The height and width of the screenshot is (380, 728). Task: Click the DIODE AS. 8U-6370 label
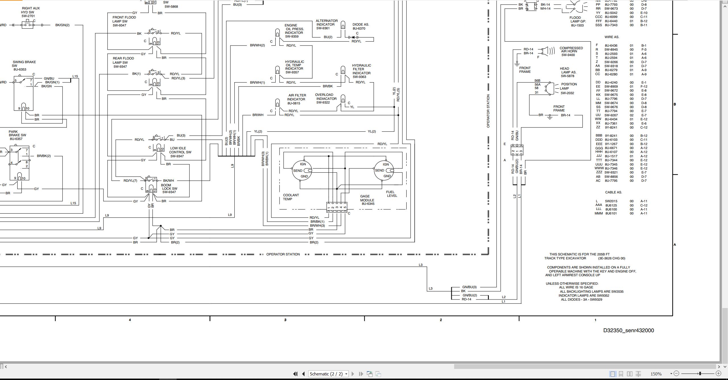[x=361, y=26]
